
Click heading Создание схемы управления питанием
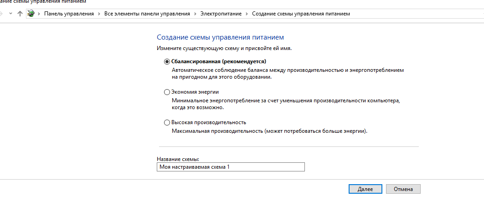(x=220, y=37)
